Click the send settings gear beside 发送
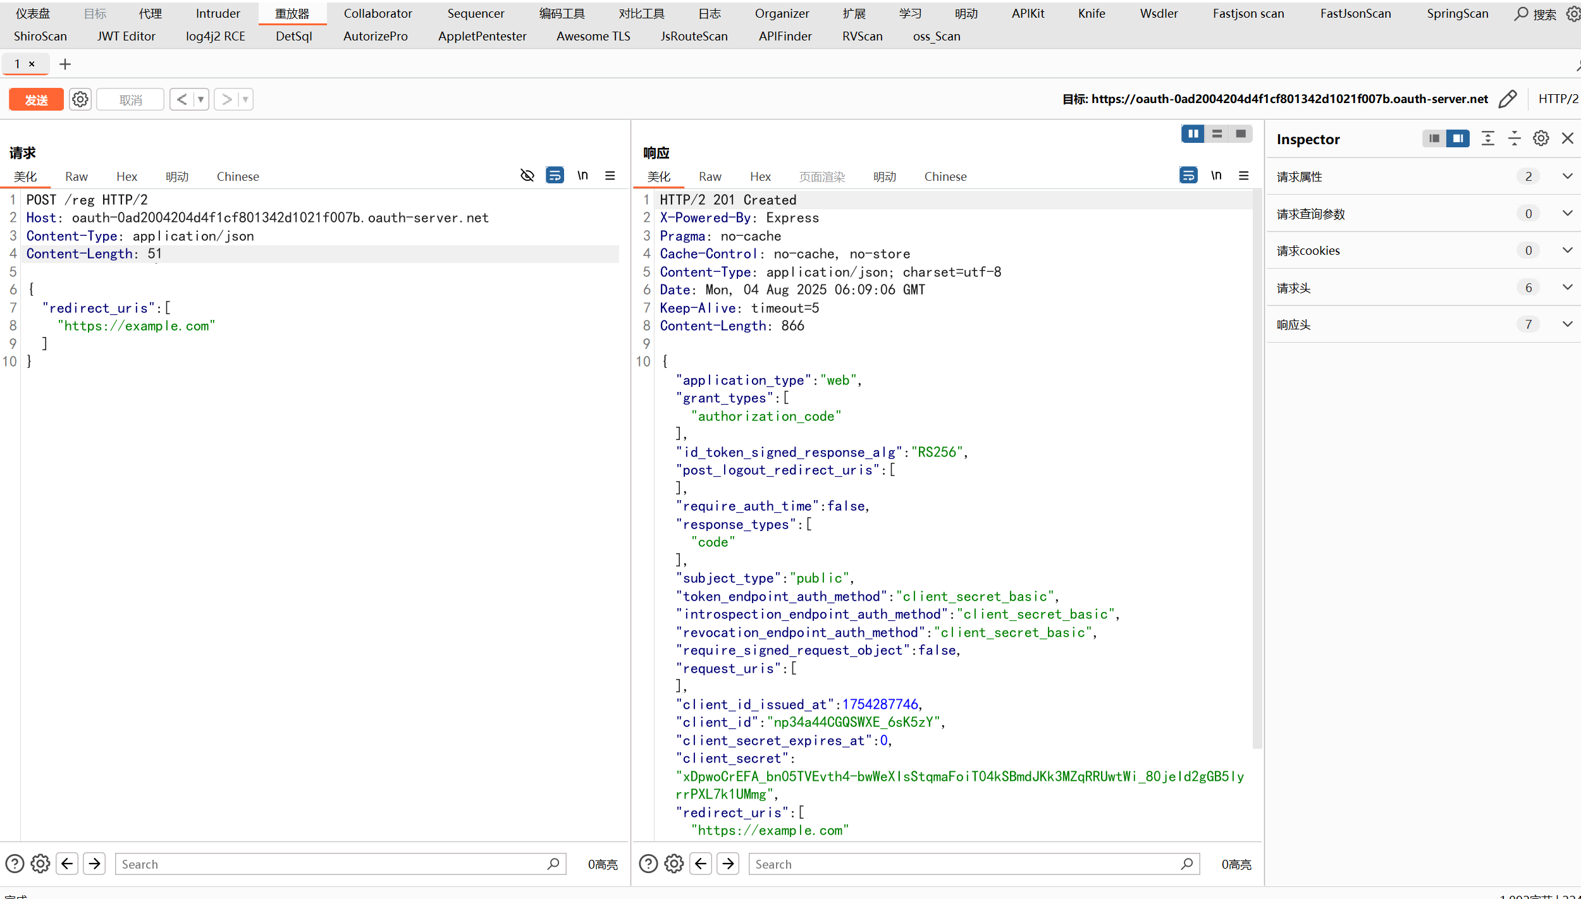Screen dimensions: 1581x899 tap(80, 99)
